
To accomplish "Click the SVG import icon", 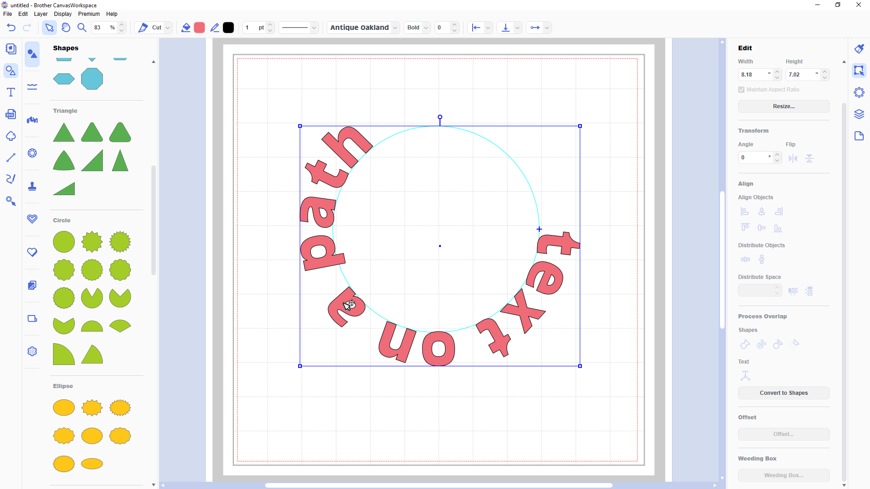I will 11,115.
